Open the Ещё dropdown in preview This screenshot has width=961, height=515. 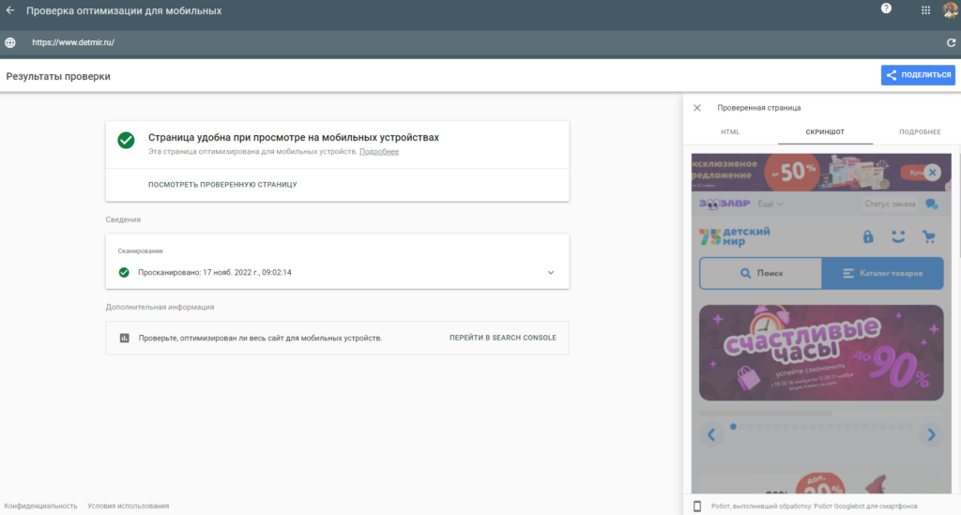coord(770,204)
